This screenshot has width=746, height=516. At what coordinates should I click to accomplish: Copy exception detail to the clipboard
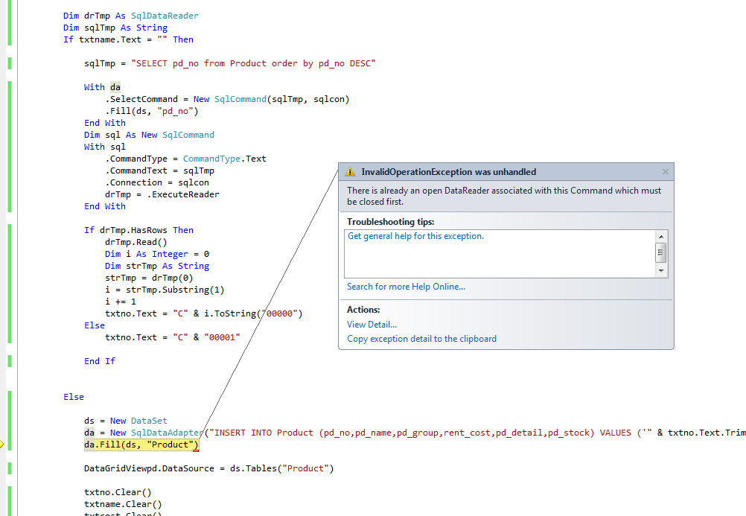pyautogui.click(x=421, y=339)
